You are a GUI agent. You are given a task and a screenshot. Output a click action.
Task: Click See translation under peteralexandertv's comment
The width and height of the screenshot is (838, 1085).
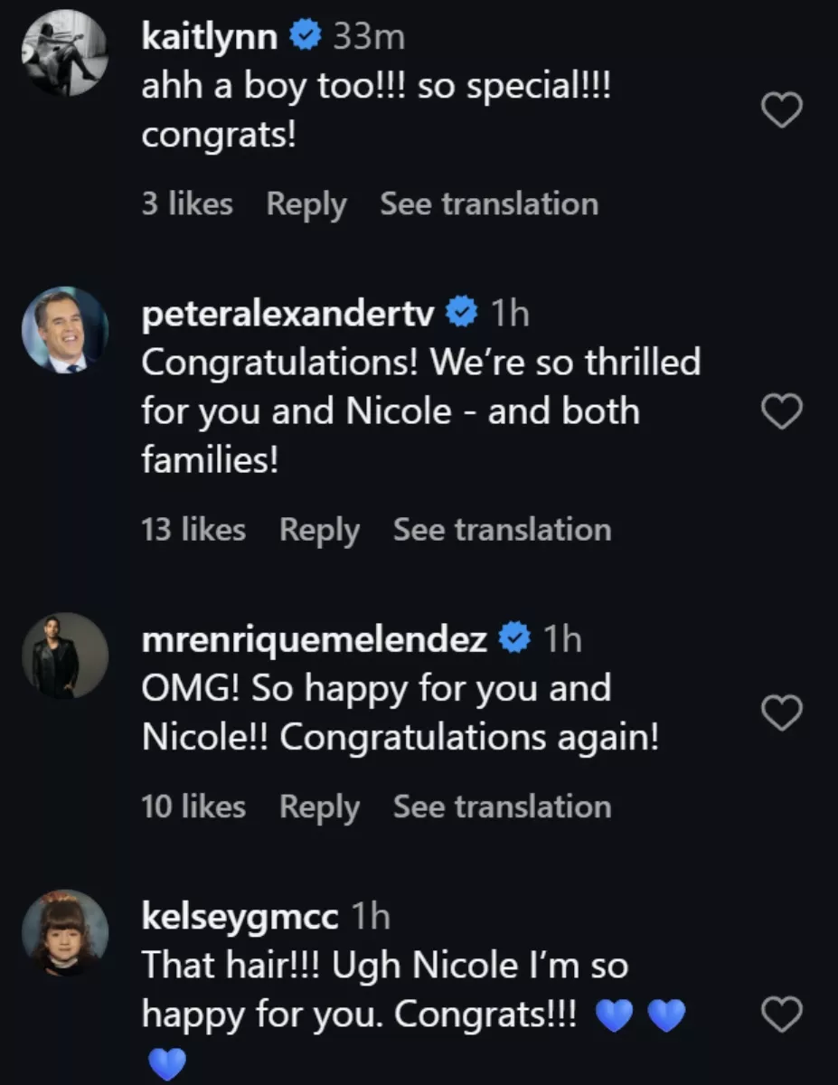(x=502, y=529)
